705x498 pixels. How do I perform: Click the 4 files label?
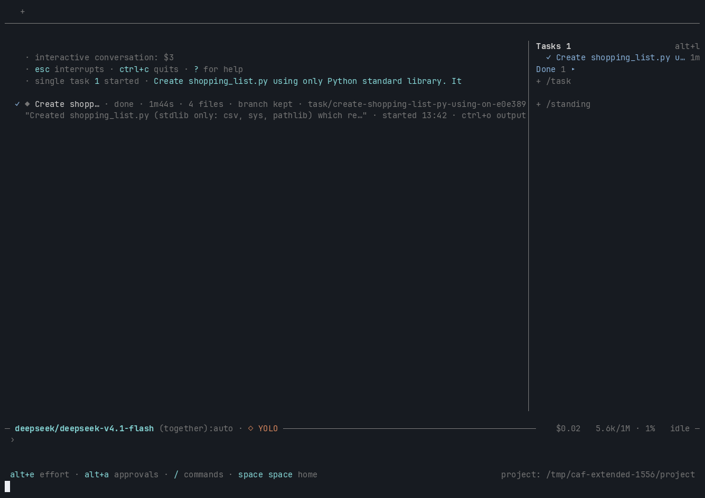tap(206, 105)
